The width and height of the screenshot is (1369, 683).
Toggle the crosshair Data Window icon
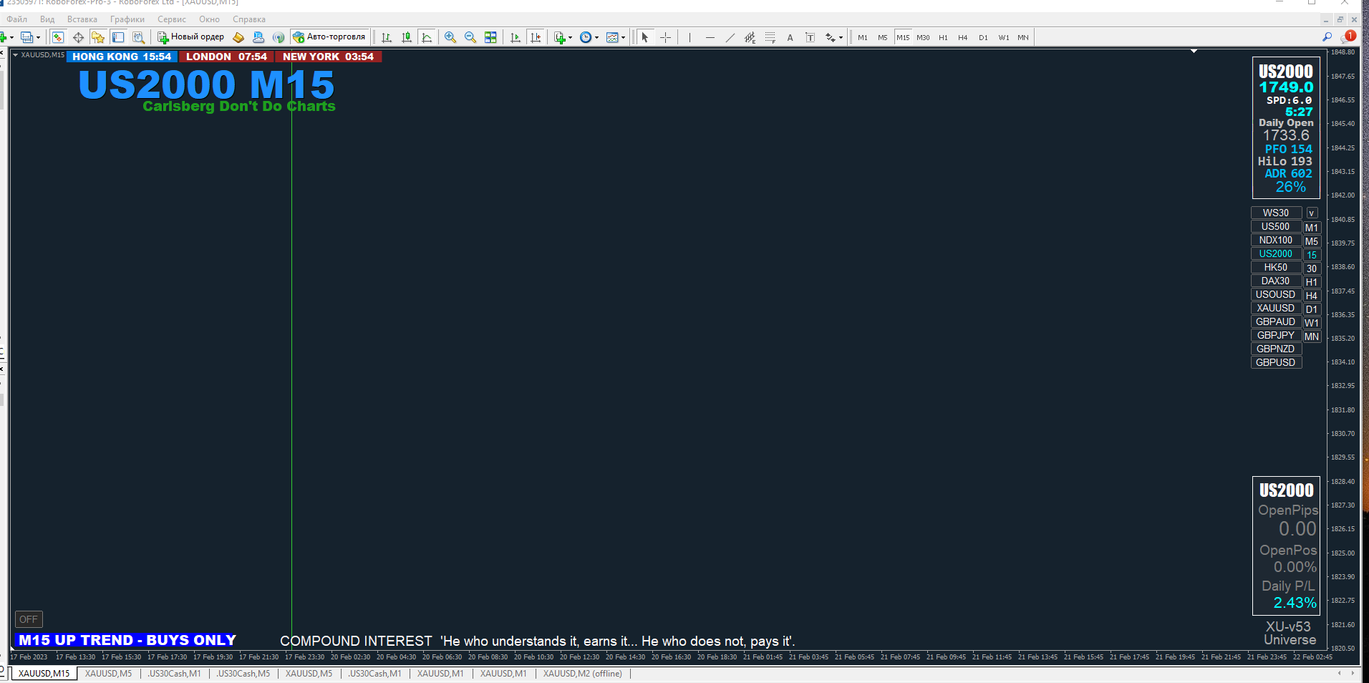(x=78, y=37)
